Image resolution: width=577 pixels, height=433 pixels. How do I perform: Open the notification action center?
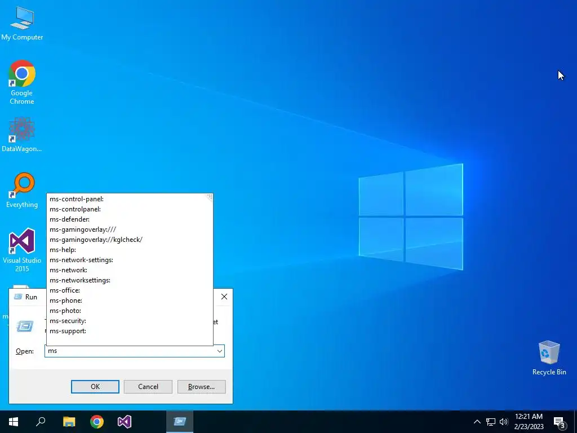(560, 422)
